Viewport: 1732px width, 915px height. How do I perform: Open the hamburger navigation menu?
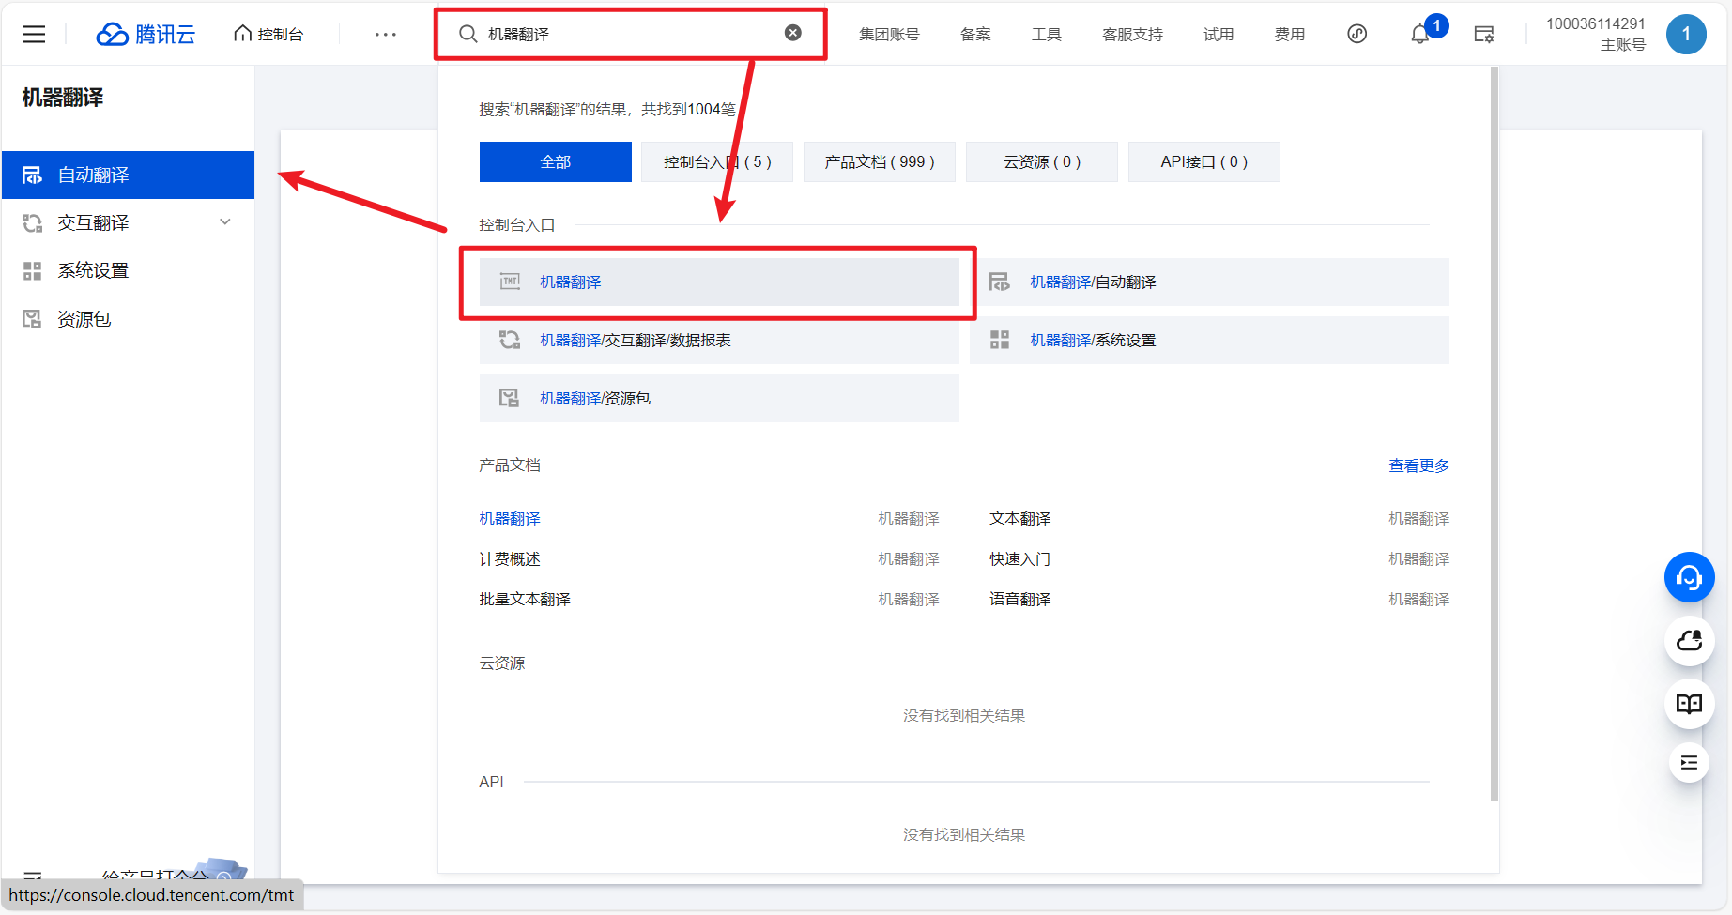pyautogui.click(x=34, y=35)
